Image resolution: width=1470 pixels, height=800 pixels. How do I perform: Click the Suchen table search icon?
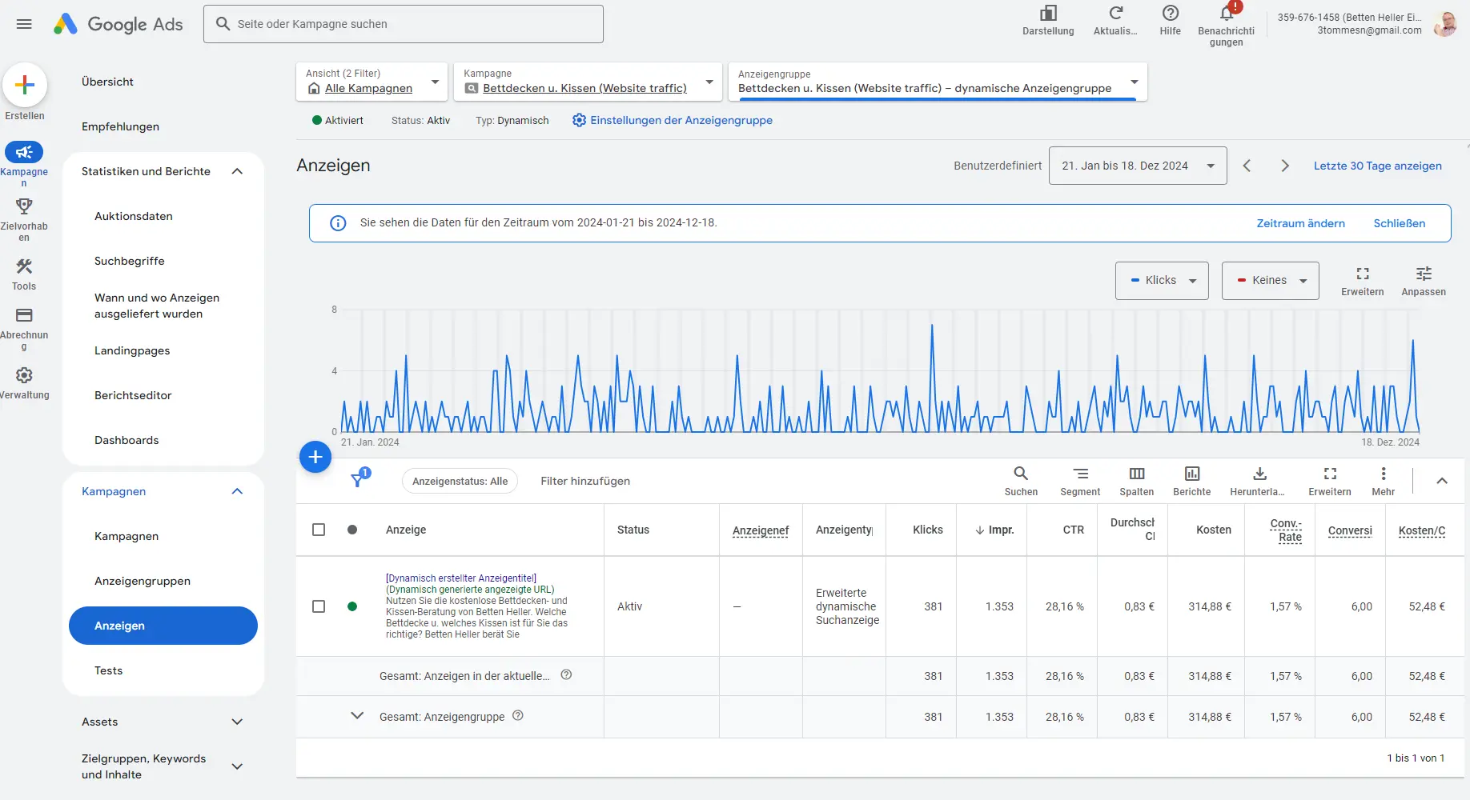click(1021, 474)
